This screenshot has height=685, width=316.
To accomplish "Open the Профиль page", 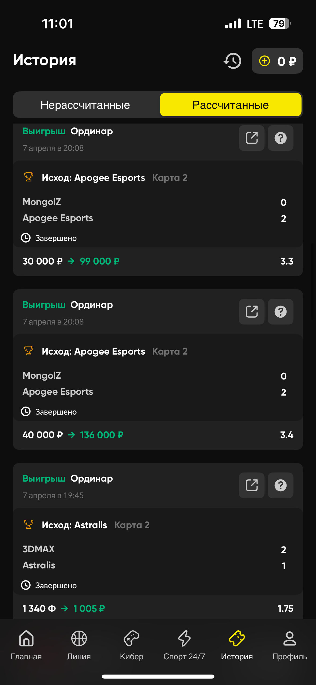I will pyautogui.click(x=289, y=645).
